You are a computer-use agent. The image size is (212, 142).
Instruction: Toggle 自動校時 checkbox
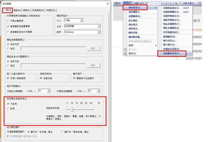click(x=41, y=78)
